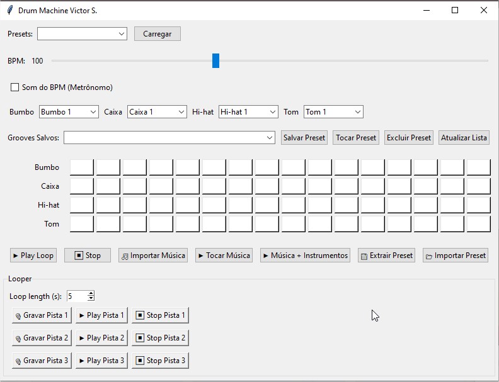The image size is (499, 382).
Task: Close the Drum Machine window
Action: pos(484,10)
